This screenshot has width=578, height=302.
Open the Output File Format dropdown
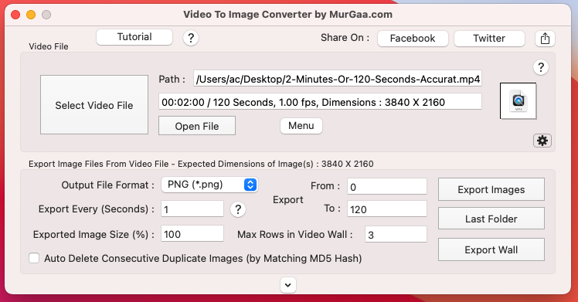point(209,185)
